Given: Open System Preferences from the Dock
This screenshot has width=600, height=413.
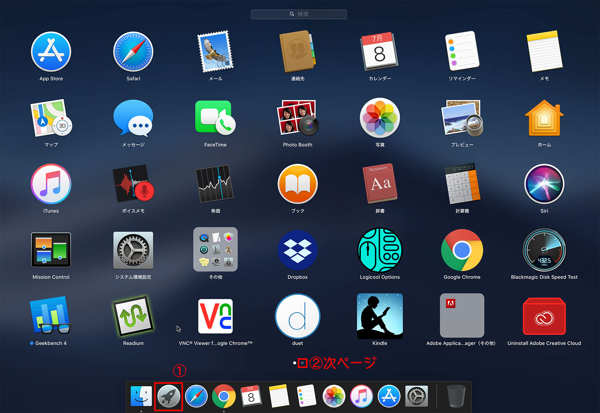Looking at the screenshot, I should click(x=416, y=396).
